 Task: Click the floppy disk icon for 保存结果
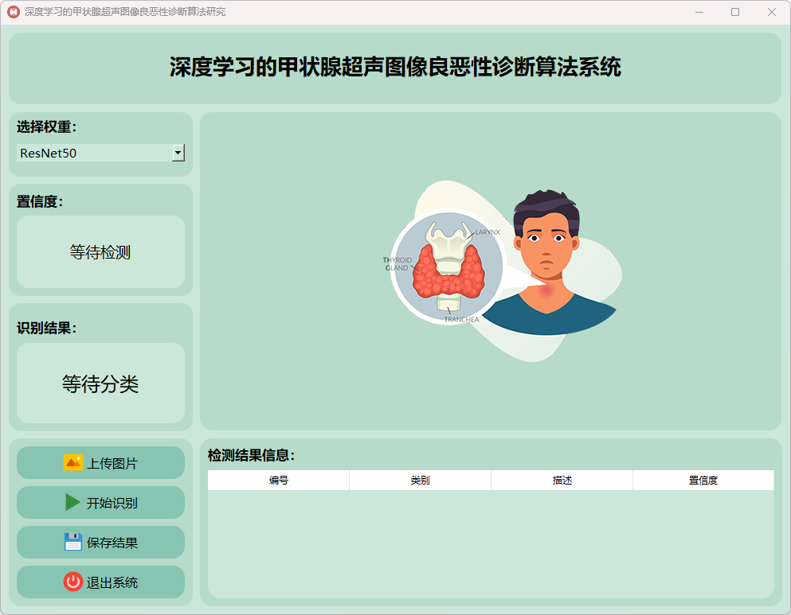pyautogui.click(x=72, y=542)
